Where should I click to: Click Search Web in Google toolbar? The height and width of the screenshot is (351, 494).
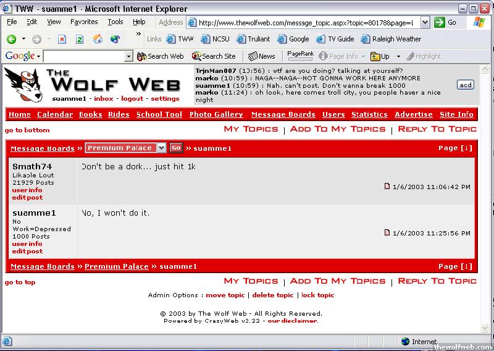[161, 56]
